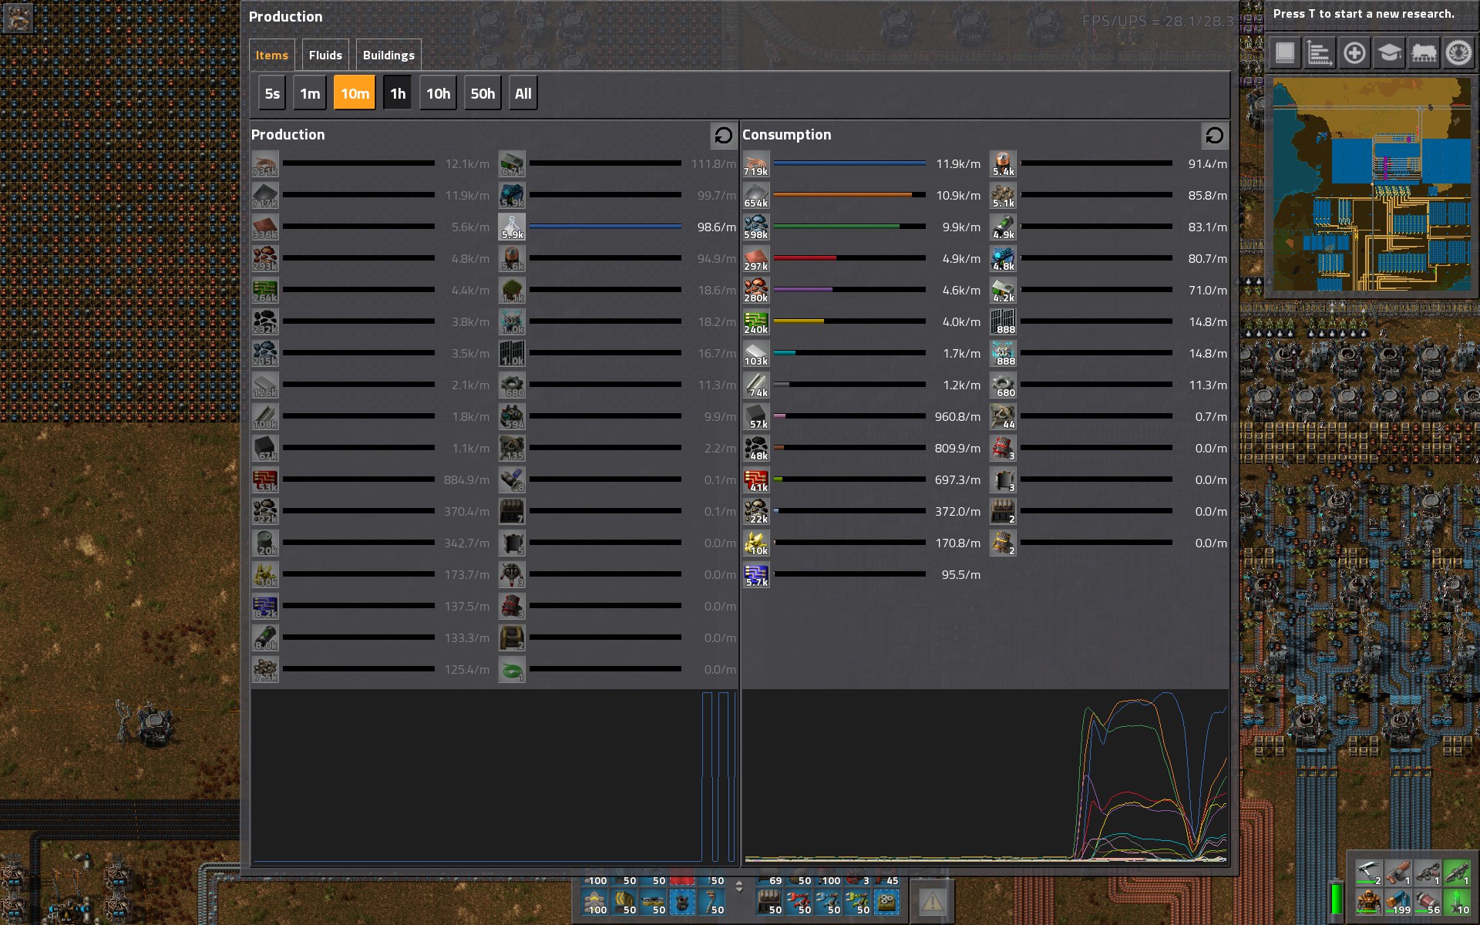Click the Production panel refresh button
The image size is (1480, 925).
tap(723, 136)
